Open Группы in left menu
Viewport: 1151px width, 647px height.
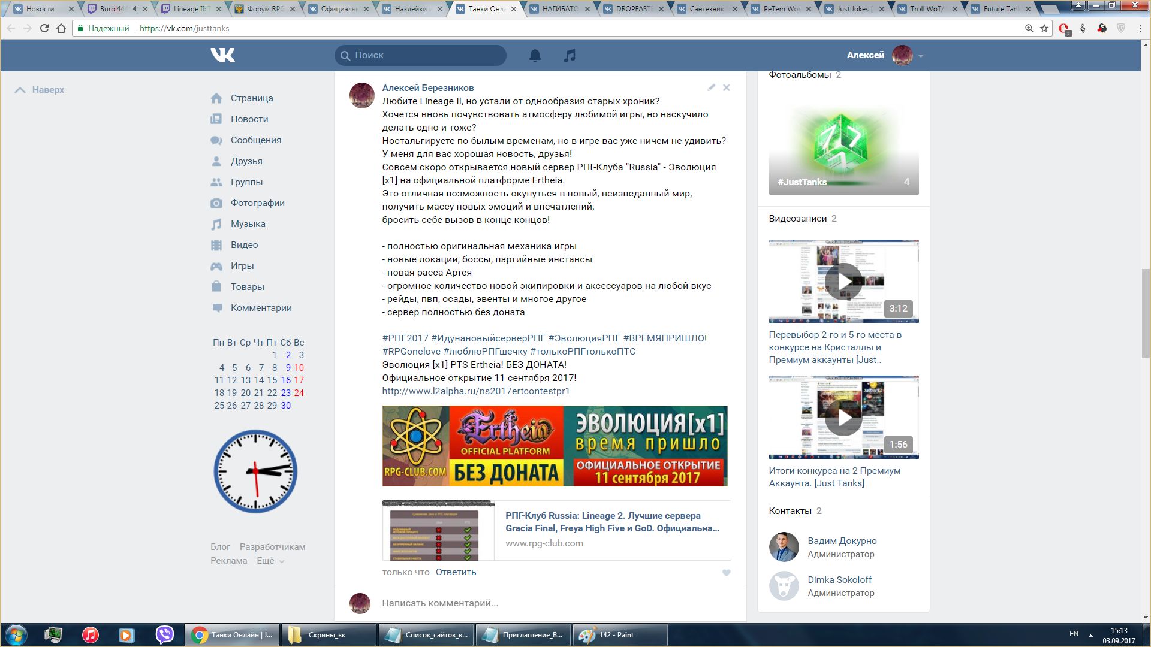246,182
